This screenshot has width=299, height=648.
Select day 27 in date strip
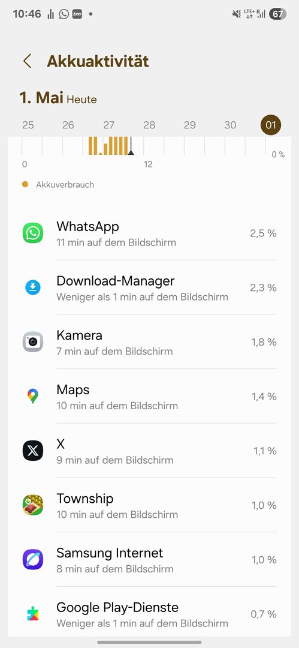point(108,125)
